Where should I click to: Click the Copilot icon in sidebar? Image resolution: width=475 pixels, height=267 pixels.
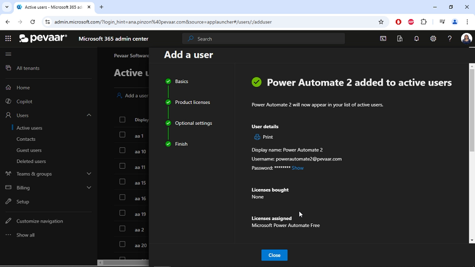coord(8,102)
